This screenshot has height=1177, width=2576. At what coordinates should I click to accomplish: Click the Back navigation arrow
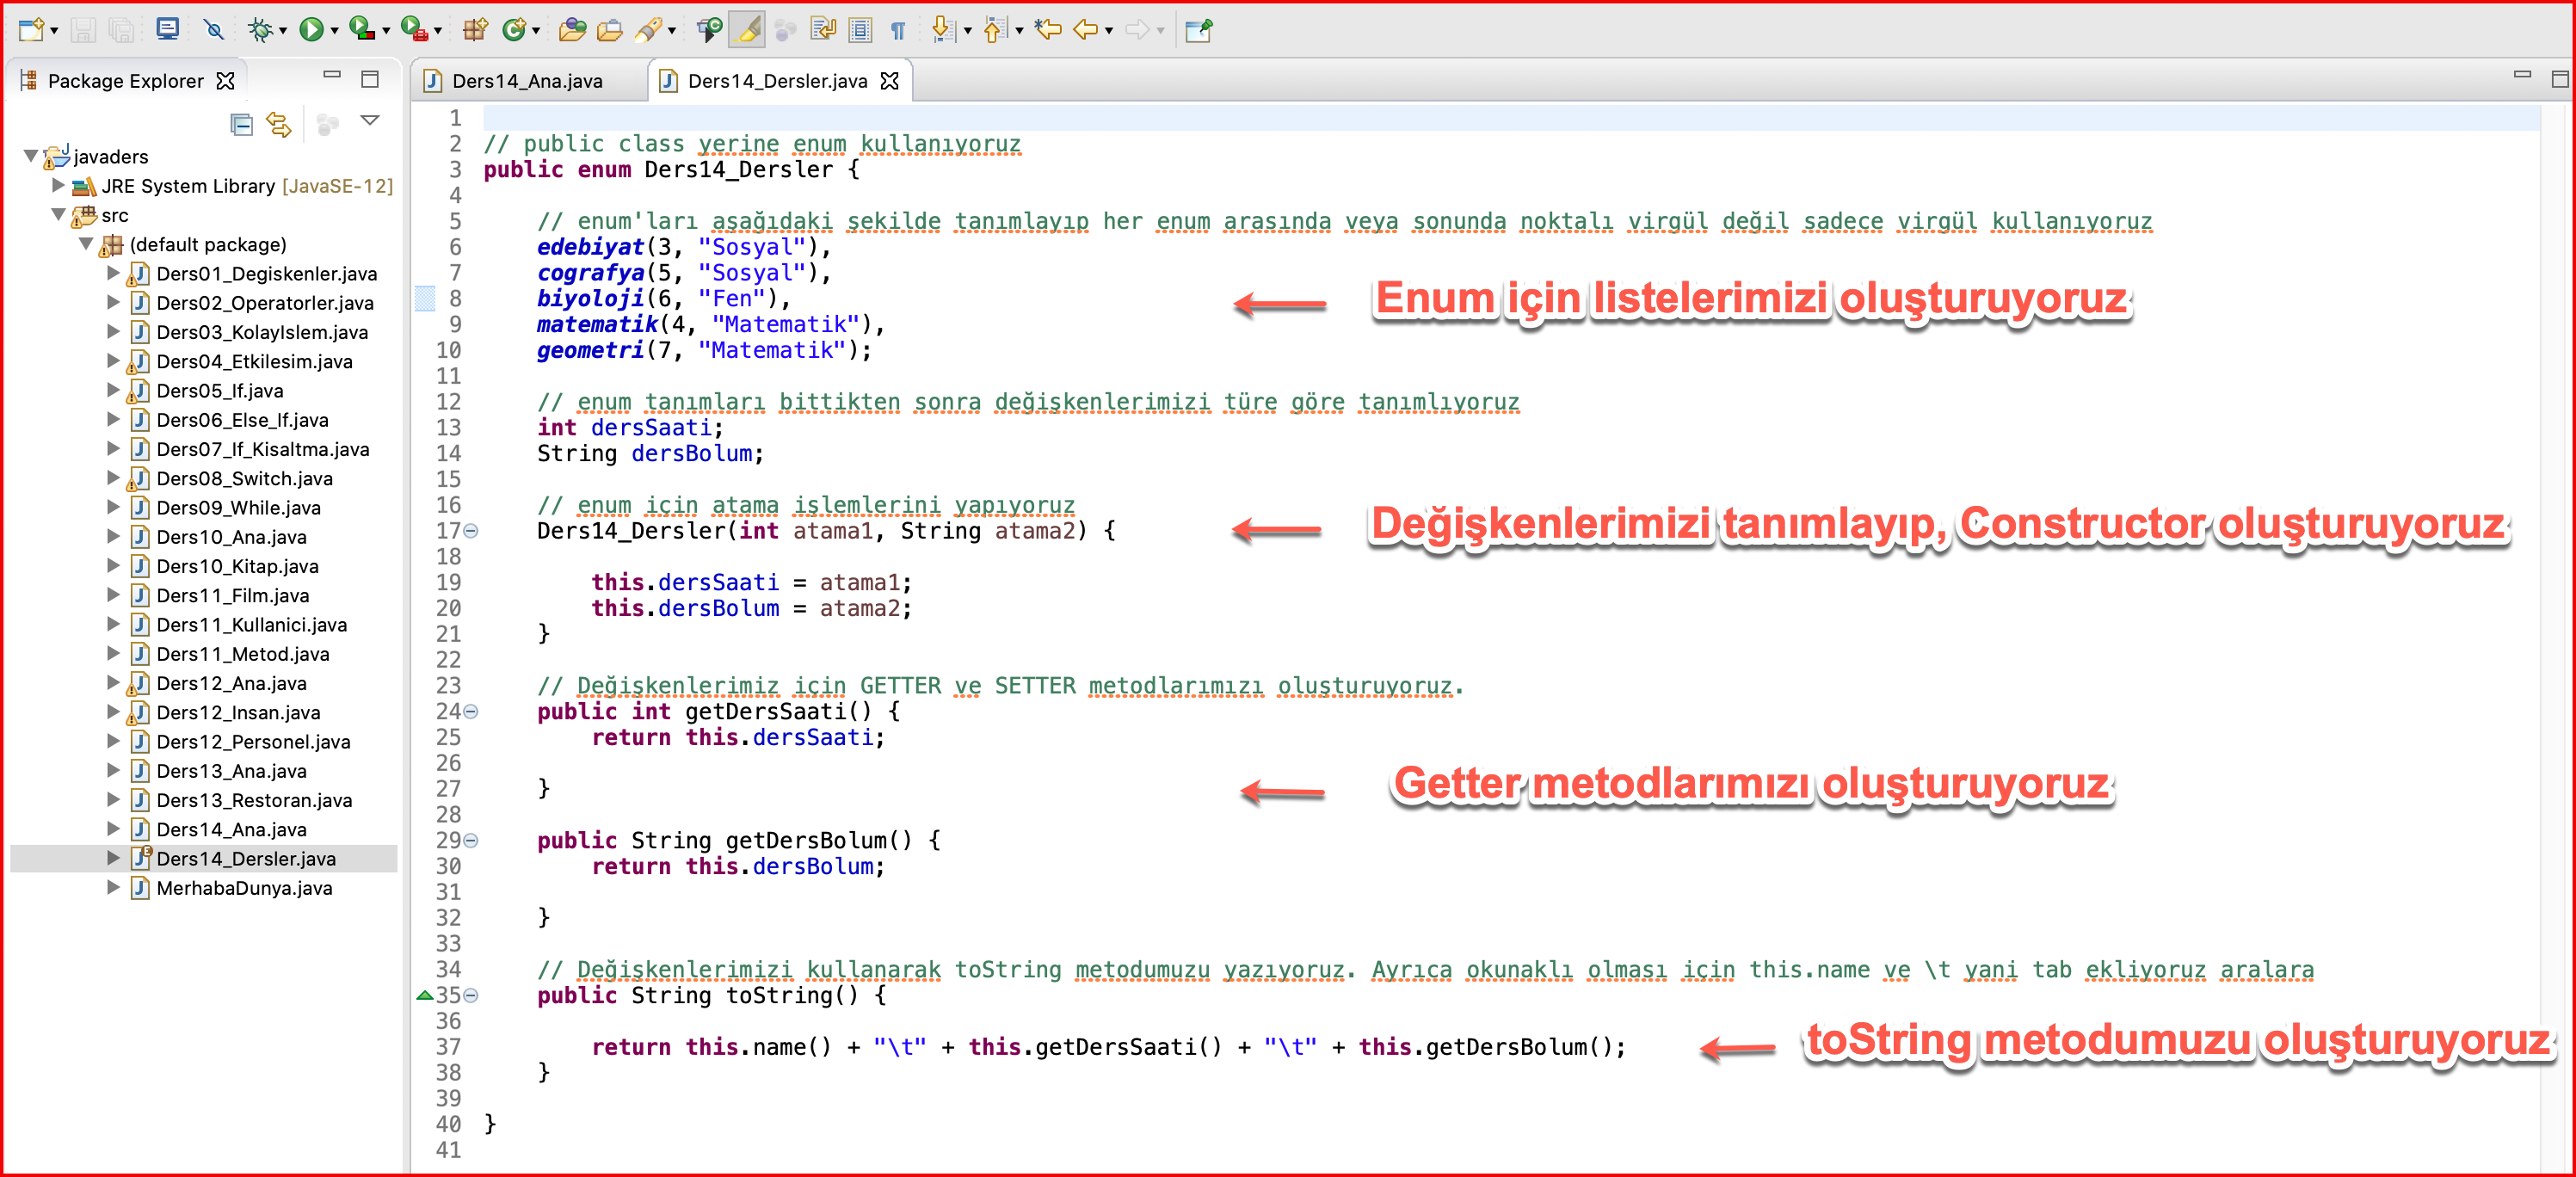[x=1086, y=30]
